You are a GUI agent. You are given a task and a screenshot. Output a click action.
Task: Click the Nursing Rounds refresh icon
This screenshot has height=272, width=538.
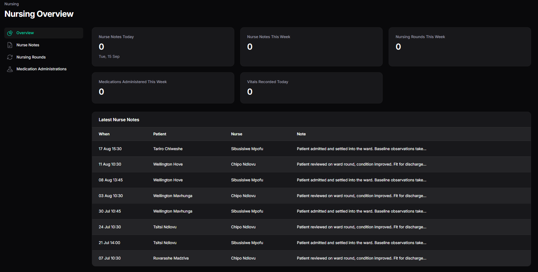pos(10,57)
